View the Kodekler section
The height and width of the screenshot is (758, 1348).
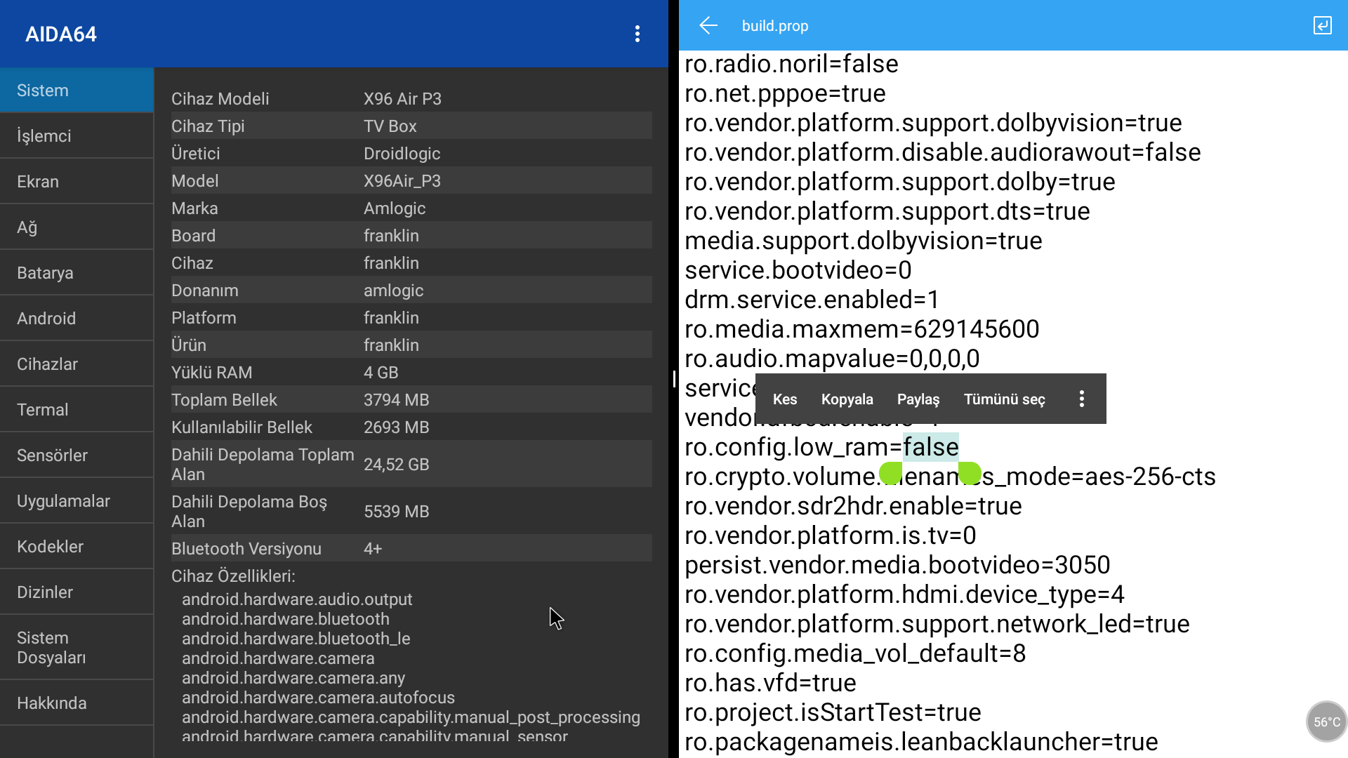click(x=77, y=547)
